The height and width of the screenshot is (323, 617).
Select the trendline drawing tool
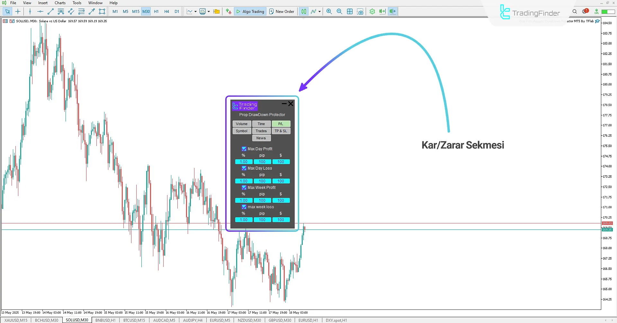(50, 12)
